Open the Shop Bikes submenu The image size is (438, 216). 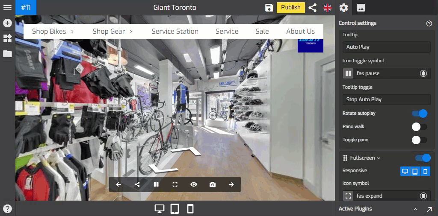point(53,32)
